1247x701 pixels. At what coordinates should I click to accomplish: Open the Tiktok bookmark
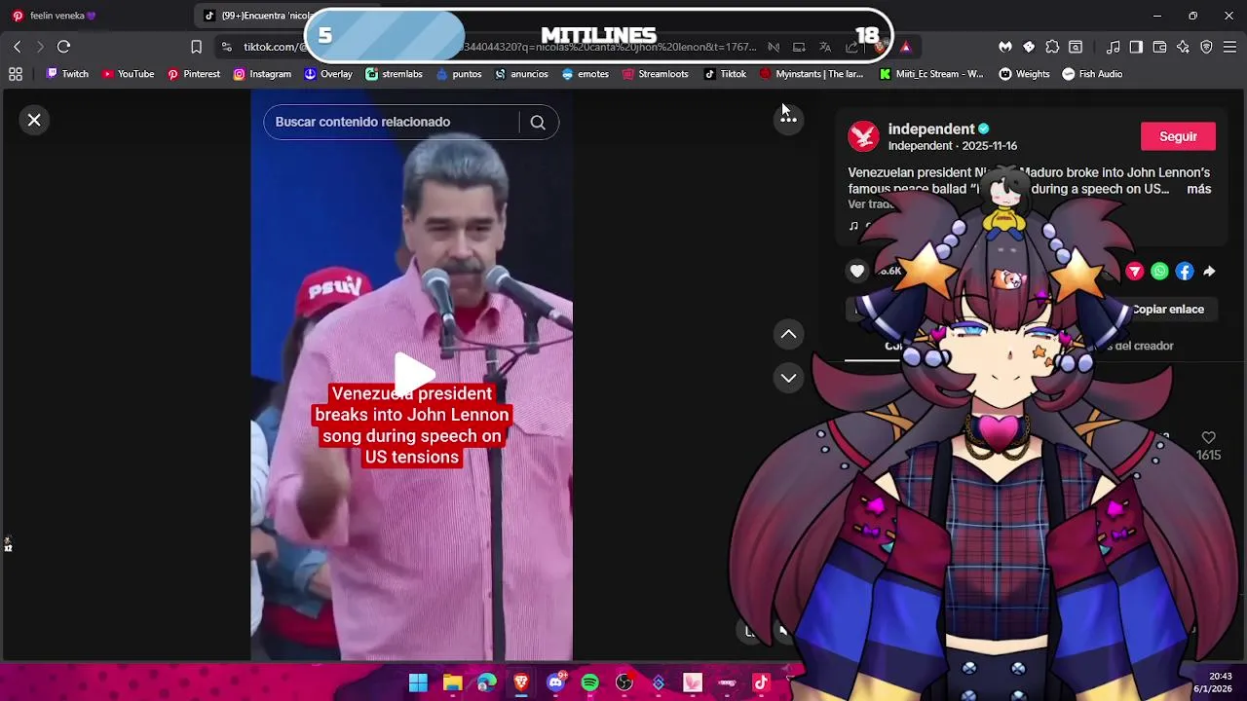click(x=725, y=74)
